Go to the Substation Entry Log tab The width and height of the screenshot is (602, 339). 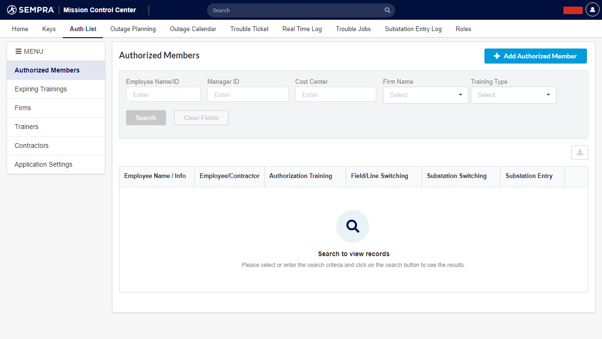pyautogui.click(x=413, y=29)
